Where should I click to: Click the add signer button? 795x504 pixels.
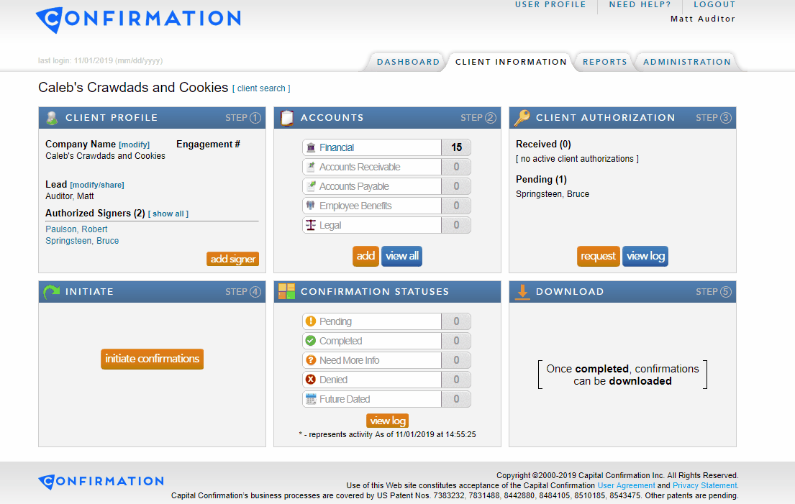[x=232, y=258]
